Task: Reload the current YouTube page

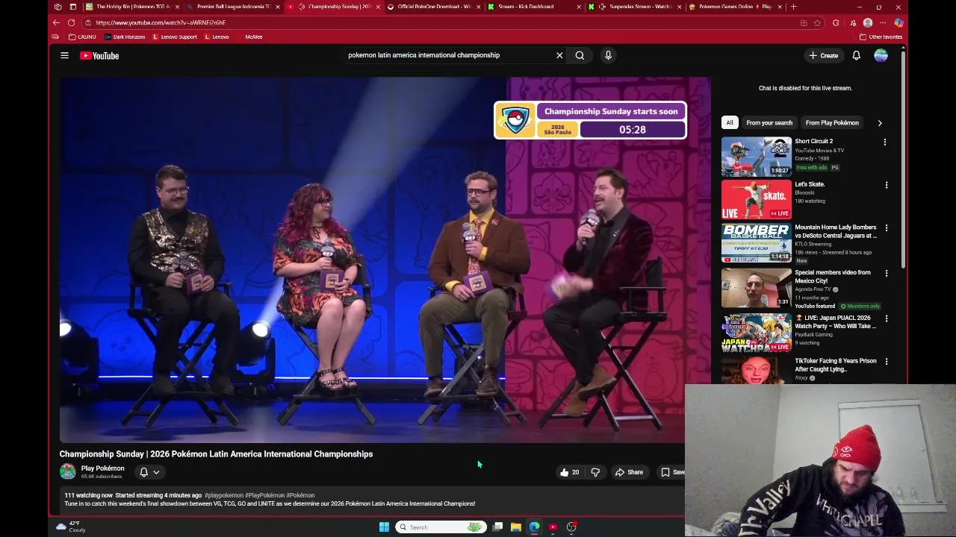Action: coord(71,22)
